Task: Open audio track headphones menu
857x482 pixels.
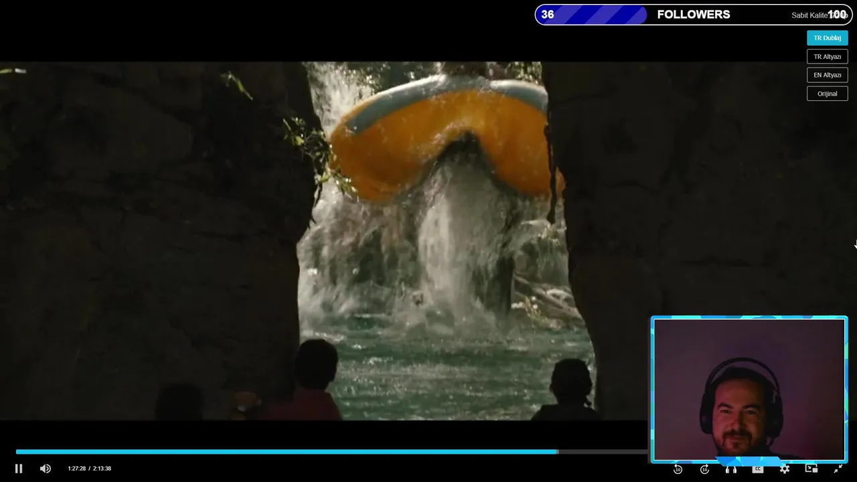Action: pyautogui.click(x=731, y=469)
